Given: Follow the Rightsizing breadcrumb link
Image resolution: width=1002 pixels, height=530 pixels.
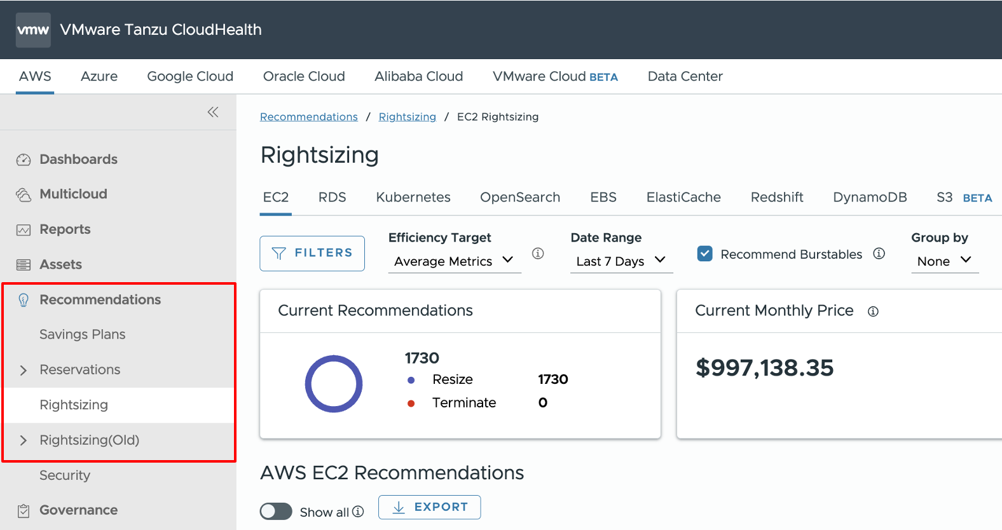Looking at the screenshot, I should point(408,117).
